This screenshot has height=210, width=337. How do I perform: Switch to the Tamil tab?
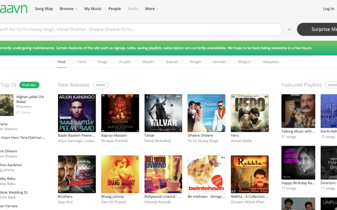point(81,62)
